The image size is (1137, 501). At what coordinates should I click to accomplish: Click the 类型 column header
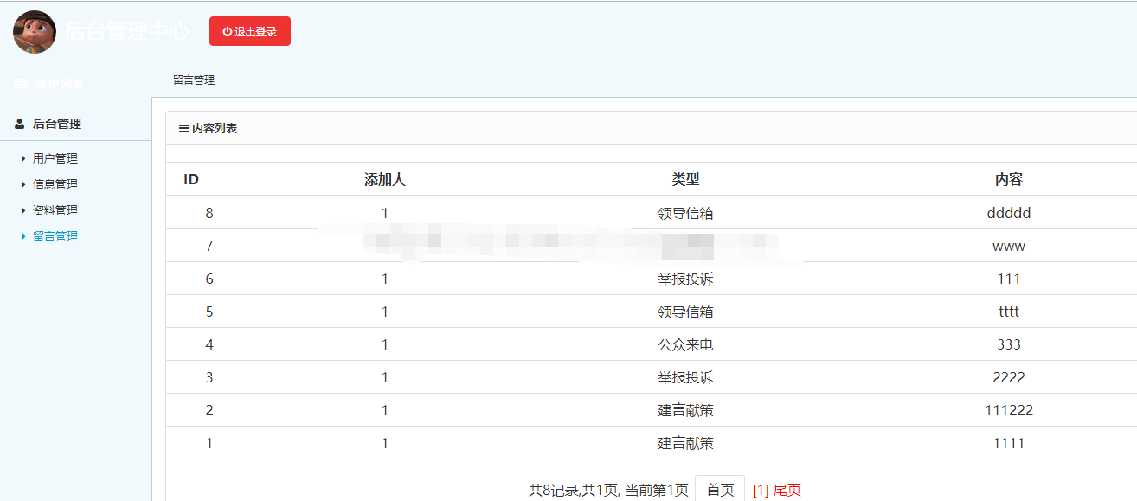tap(686, 180)
